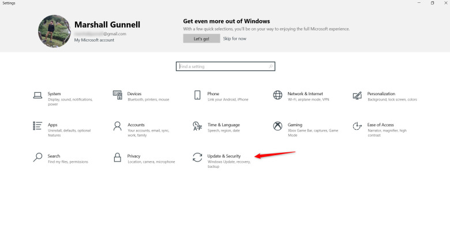This screenshot has width=450, height=240.
Task: Click inside the Find a setting field
Action: (225, 66)
